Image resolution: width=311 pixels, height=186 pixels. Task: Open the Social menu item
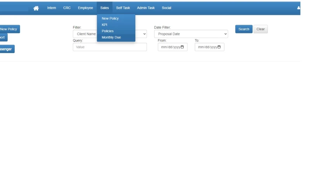pos(166,8)
